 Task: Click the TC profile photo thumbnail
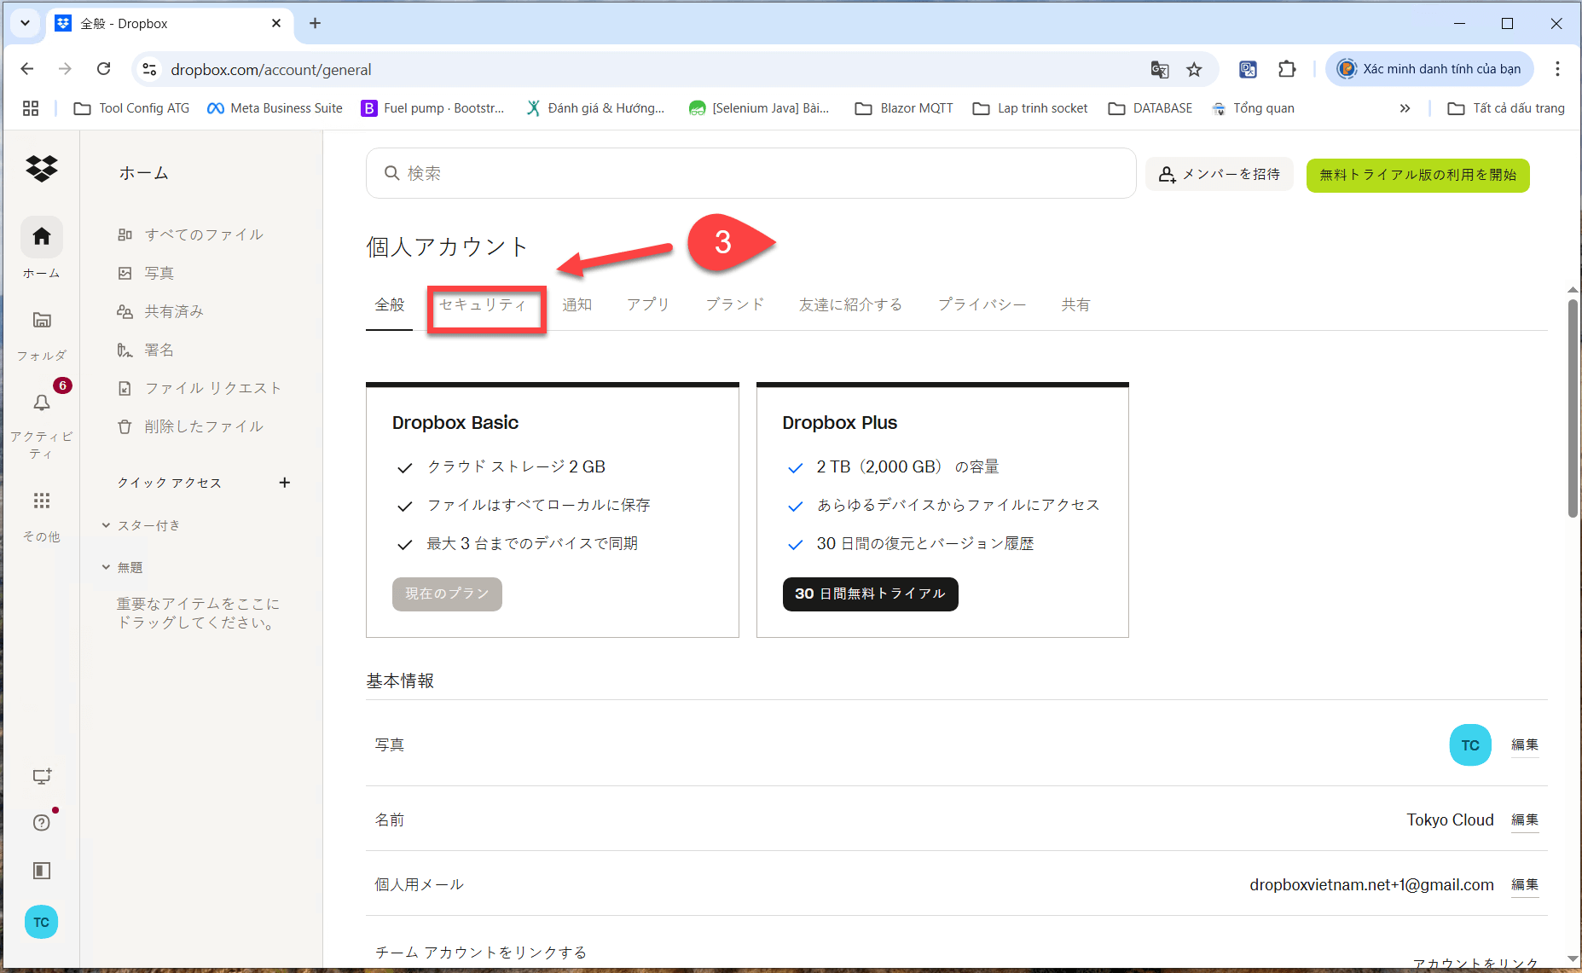tap(1470, 744)
